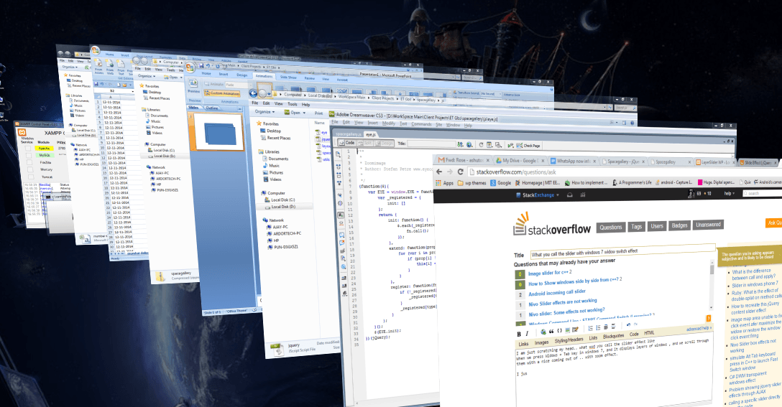Viewport: 782px width, 407px height.
Task: Click the XAMPP logo icon
Action: [22, 133]
